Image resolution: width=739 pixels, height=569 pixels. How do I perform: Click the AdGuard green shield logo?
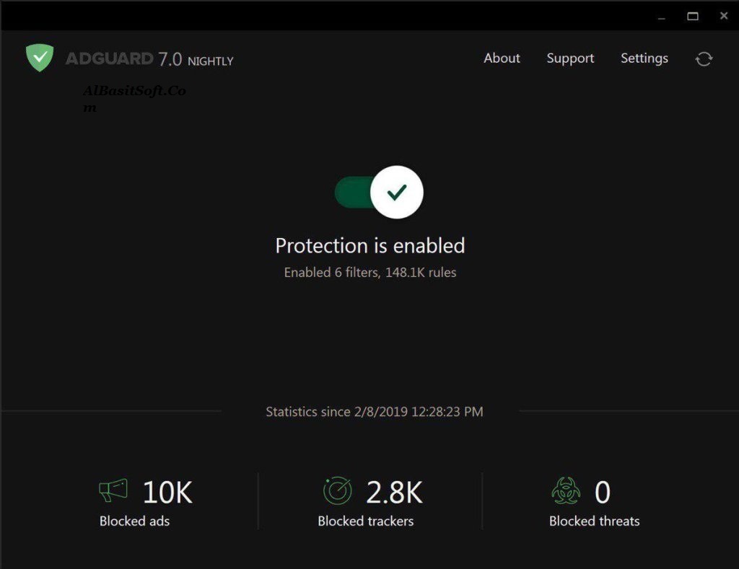[x=40, y=58]
